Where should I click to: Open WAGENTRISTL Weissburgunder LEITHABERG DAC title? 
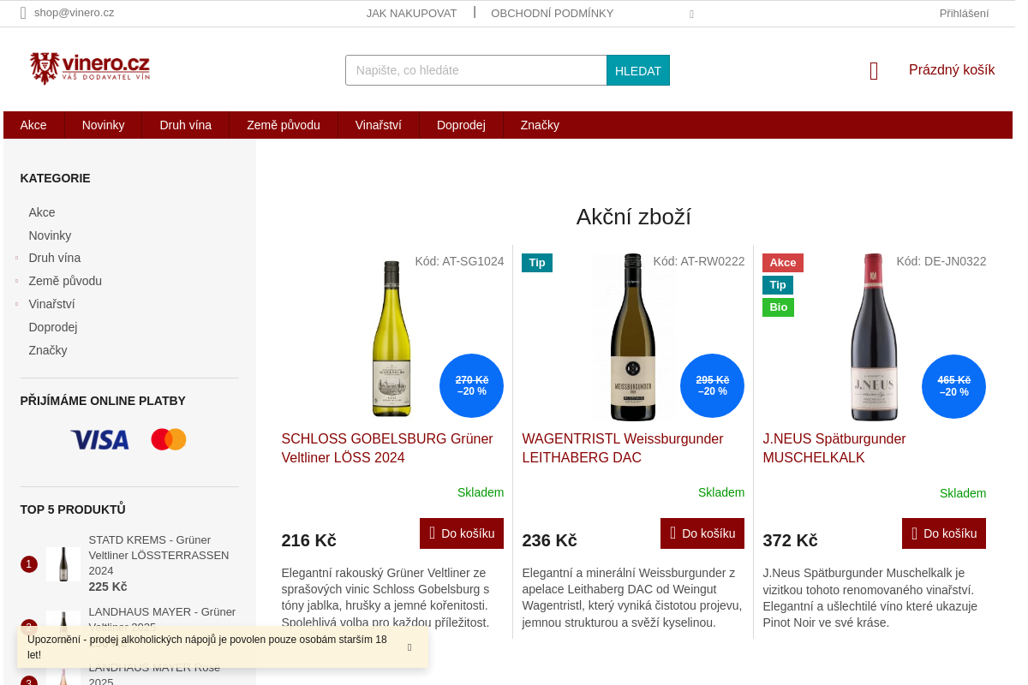click(x=623, y=449)
